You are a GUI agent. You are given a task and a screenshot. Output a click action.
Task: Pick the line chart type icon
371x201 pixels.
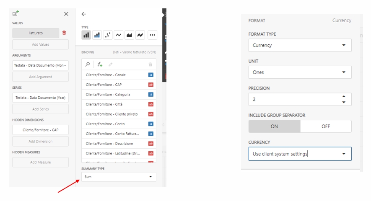(x=119, y=35)
